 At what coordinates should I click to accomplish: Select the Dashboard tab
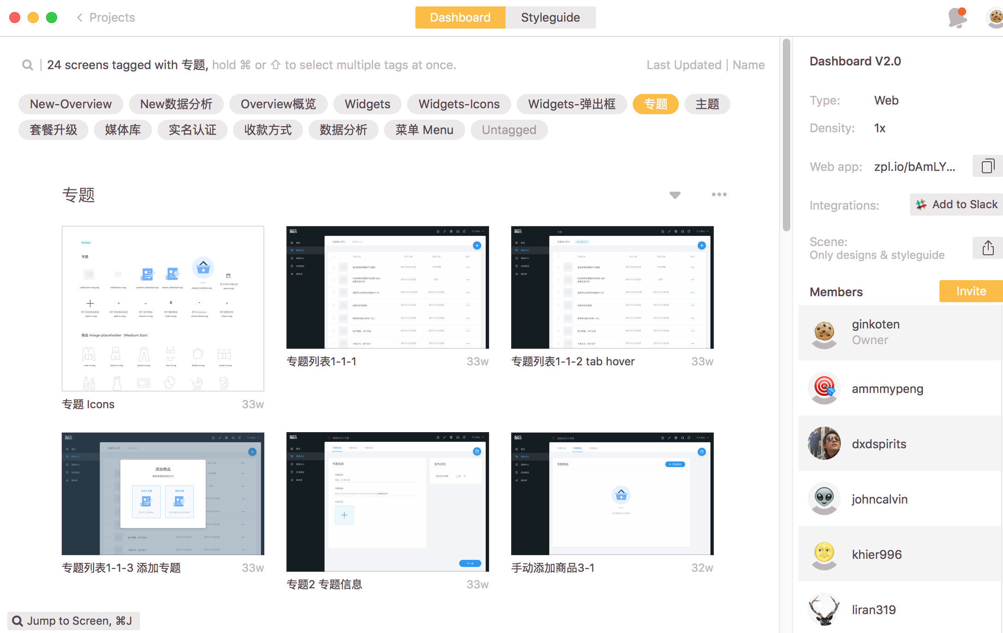click(x=460, y=18)
